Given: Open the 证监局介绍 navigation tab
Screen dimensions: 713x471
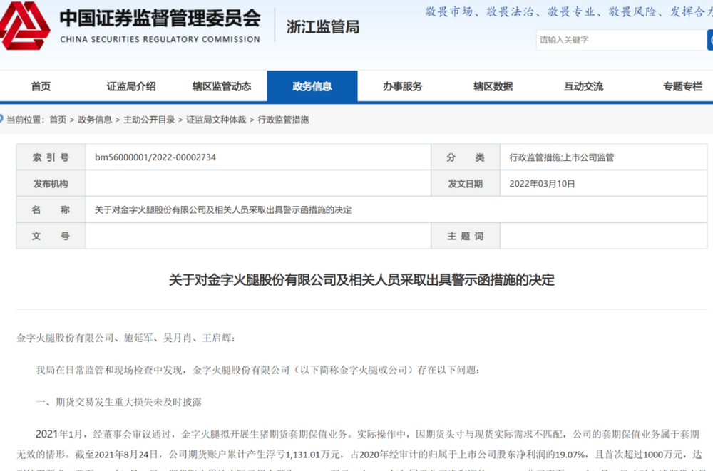Looking at the screenshot, I should click(131, 86).
